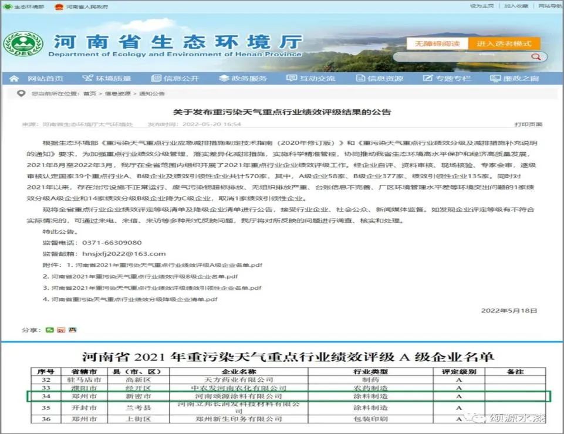The image size is (564, 434).
Task: Click the date 2022年5月18日
Action: [x=509, y=311]
